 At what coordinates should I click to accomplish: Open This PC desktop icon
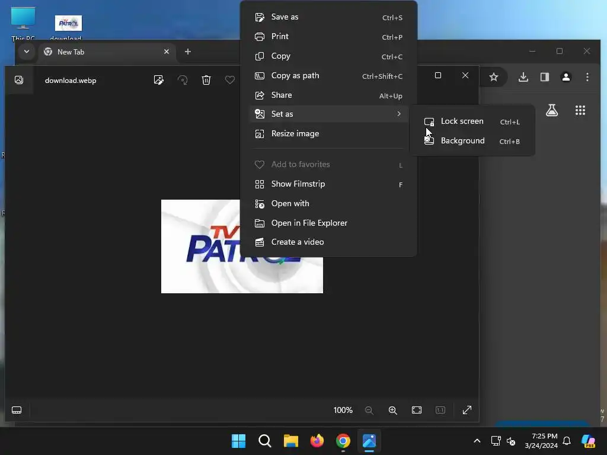click(x=23, y=23)
